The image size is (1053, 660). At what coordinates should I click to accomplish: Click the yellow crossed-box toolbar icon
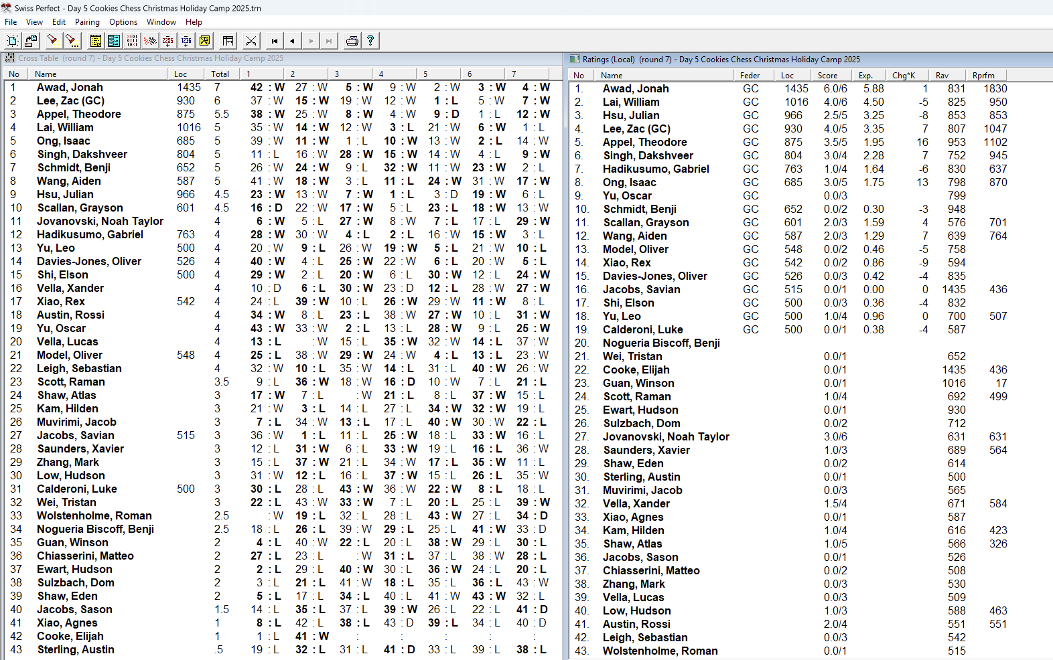pos(205,41)
